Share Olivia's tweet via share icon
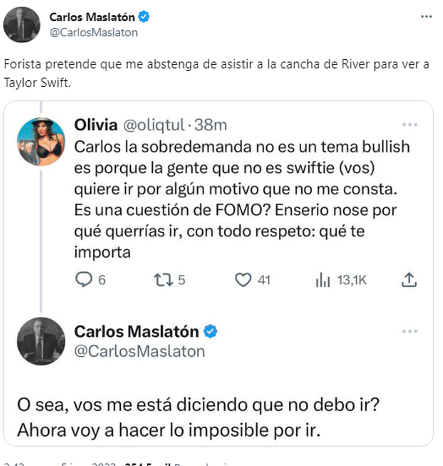Image resolution: width=443 pixels, height=466 pixels. click(x=409, y=280)
